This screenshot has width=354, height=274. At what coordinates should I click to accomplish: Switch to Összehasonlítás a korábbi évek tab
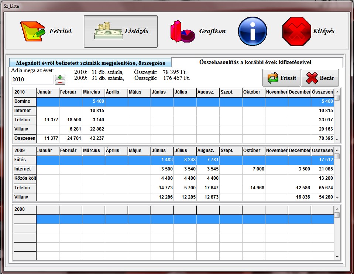click(x=257, y=62)
